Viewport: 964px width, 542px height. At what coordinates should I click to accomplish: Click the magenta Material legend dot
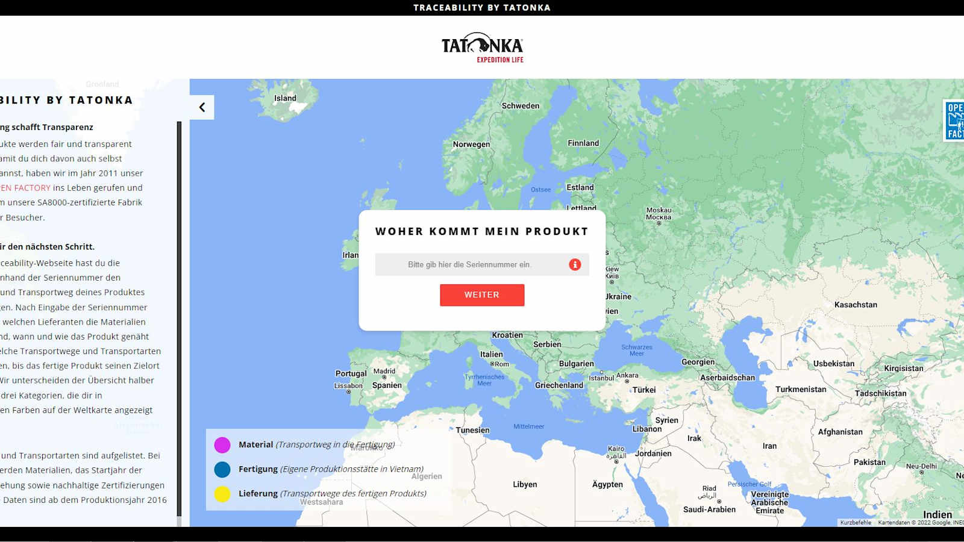[x=222, y=445]
